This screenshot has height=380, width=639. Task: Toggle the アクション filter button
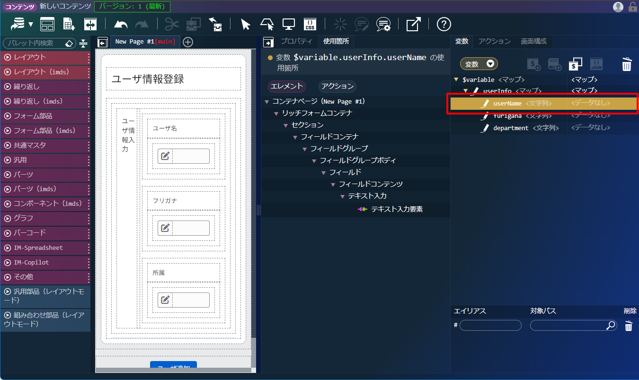[337, 86]
